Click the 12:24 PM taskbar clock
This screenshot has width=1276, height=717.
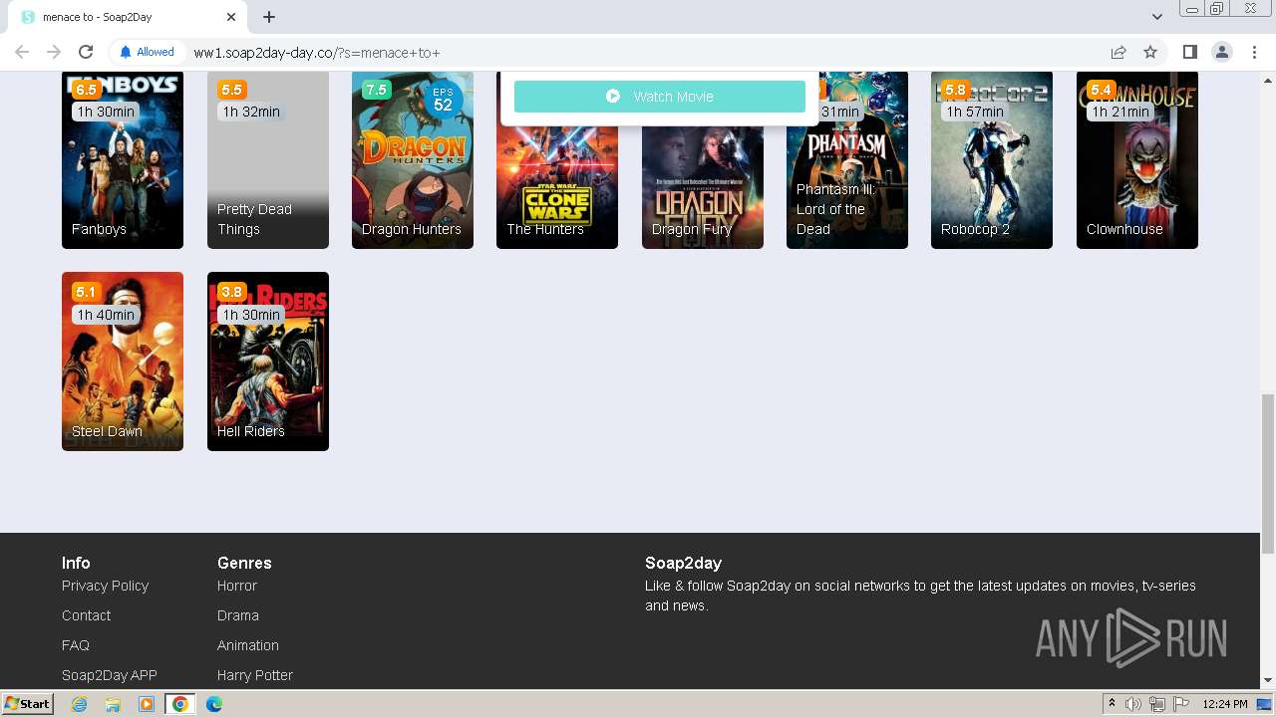click(1225, 704)
